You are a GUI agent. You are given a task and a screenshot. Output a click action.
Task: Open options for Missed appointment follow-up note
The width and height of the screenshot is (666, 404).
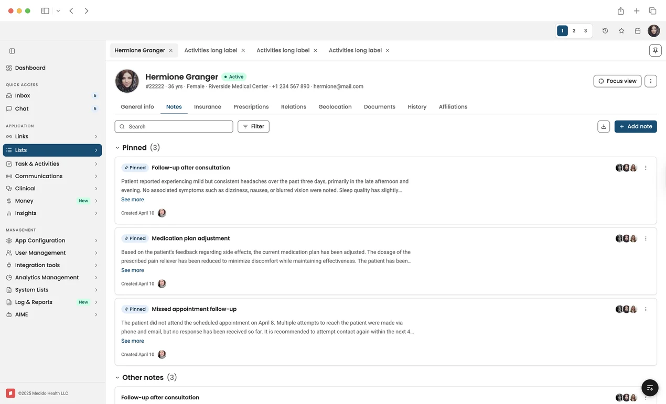pyautogui.click(x=646, y=309)
